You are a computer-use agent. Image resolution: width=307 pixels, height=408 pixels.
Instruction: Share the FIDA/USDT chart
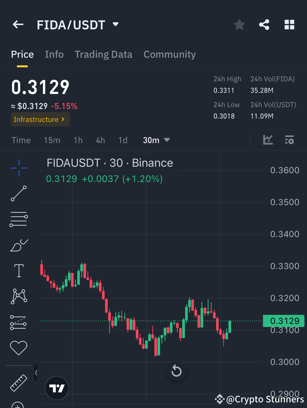(x=264, y=25)
